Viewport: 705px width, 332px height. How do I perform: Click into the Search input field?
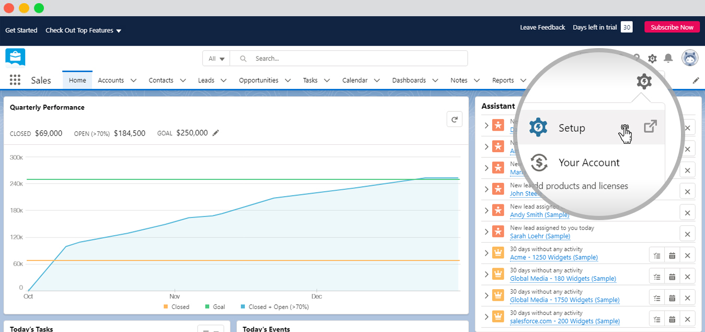349,59
